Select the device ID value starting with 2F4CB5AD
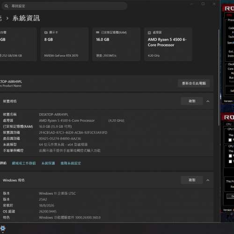 (x=73, y=132)
